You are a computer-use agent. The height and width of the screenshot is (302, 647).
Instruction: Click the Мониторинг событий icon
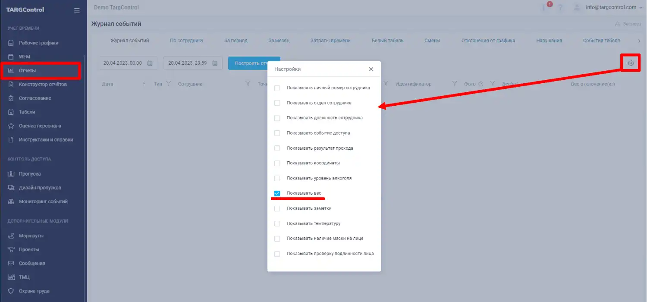coord(11,201)
